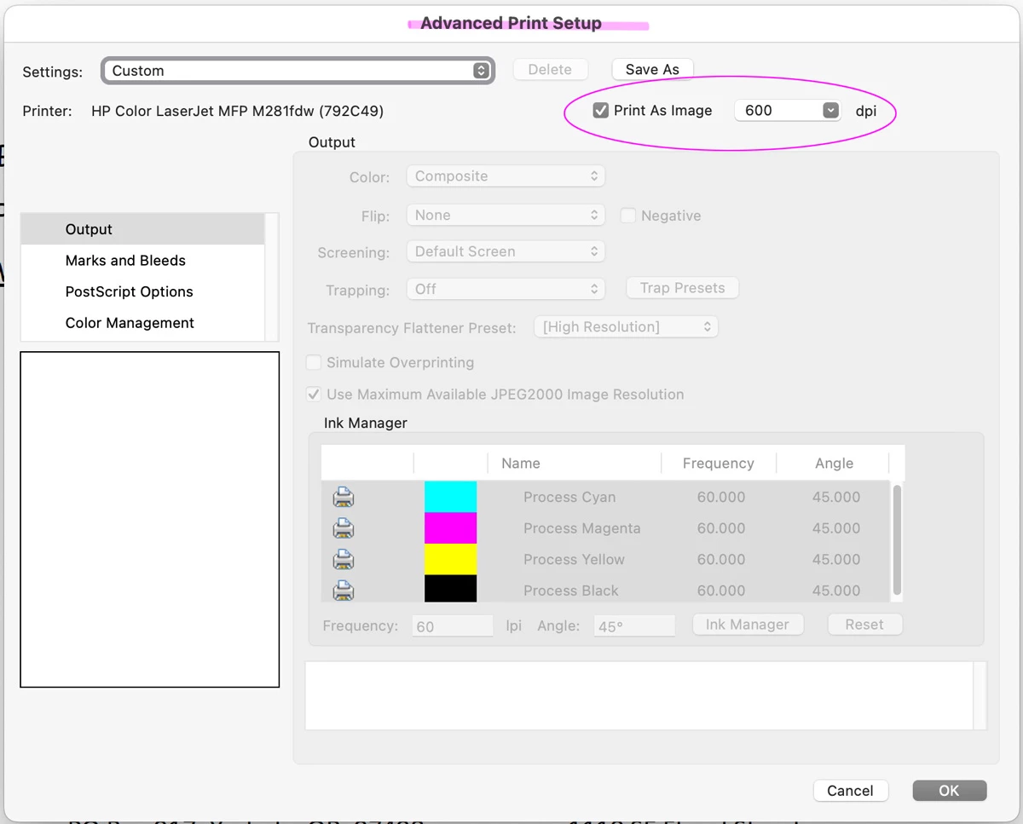This screenshot has width=1023, height=824.
Task: Click the yellow color swatch
Action: pyautogui.click(x=450, y=560)
